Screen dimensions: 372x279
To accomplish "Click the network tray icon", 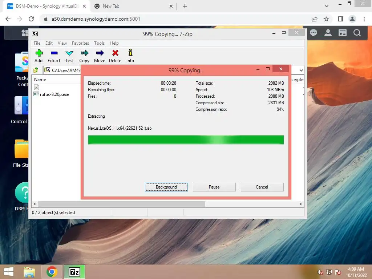I will click(x=329, y=272).
